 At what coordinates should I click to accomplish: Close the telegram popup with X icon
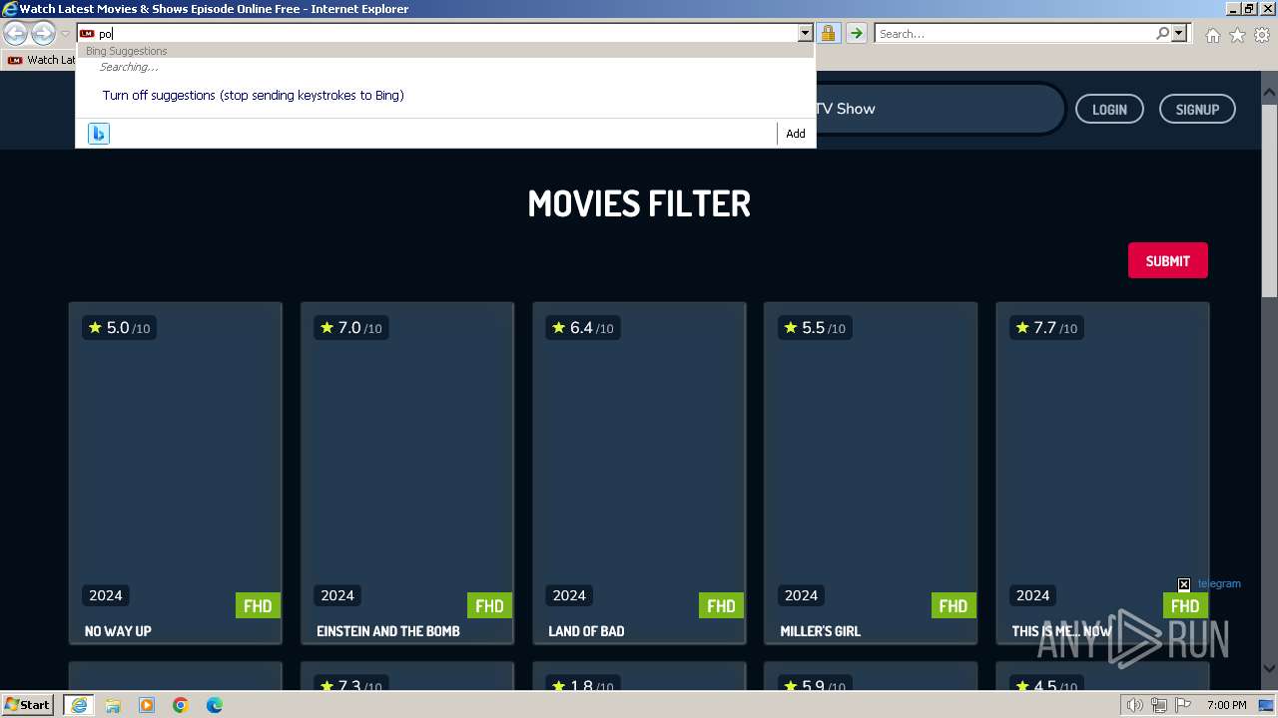(1184, 584)
